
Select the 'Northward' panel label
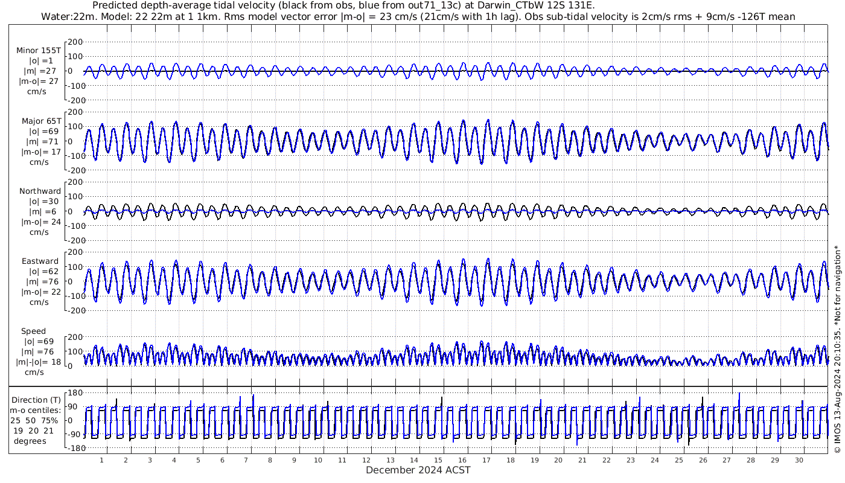(40, 191)
